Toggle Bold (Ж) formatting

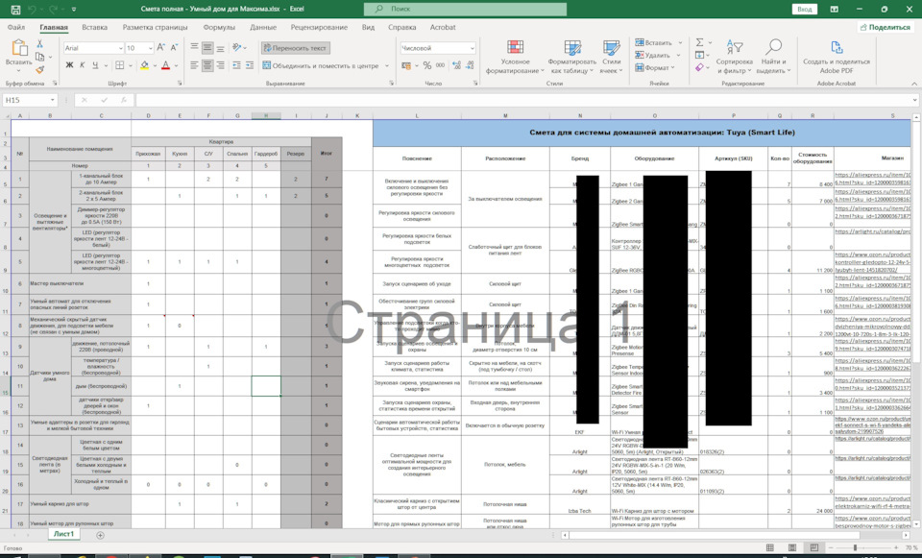69,65
